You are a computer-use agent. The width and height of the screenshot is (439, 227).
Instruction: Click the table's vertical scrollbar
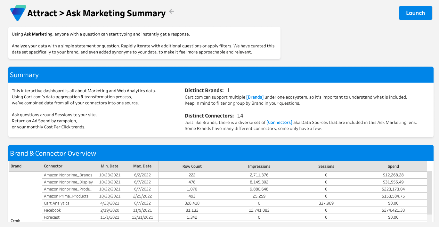coord(429,193)
